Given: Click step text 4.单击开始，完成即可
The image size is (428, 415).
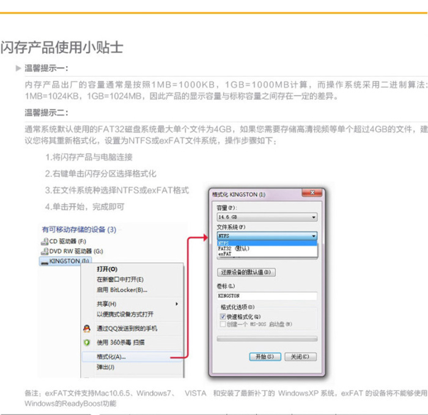Looking at the screenshot, I should click(85, 207).
